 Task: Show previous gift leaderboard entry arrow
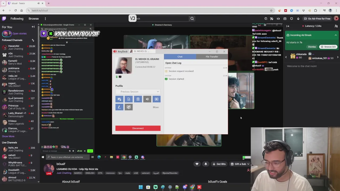click(x=286, y=57)
